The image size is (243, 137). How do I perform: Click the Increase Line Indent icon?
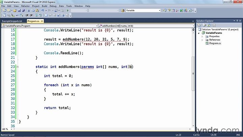click(x=31, y=15)
